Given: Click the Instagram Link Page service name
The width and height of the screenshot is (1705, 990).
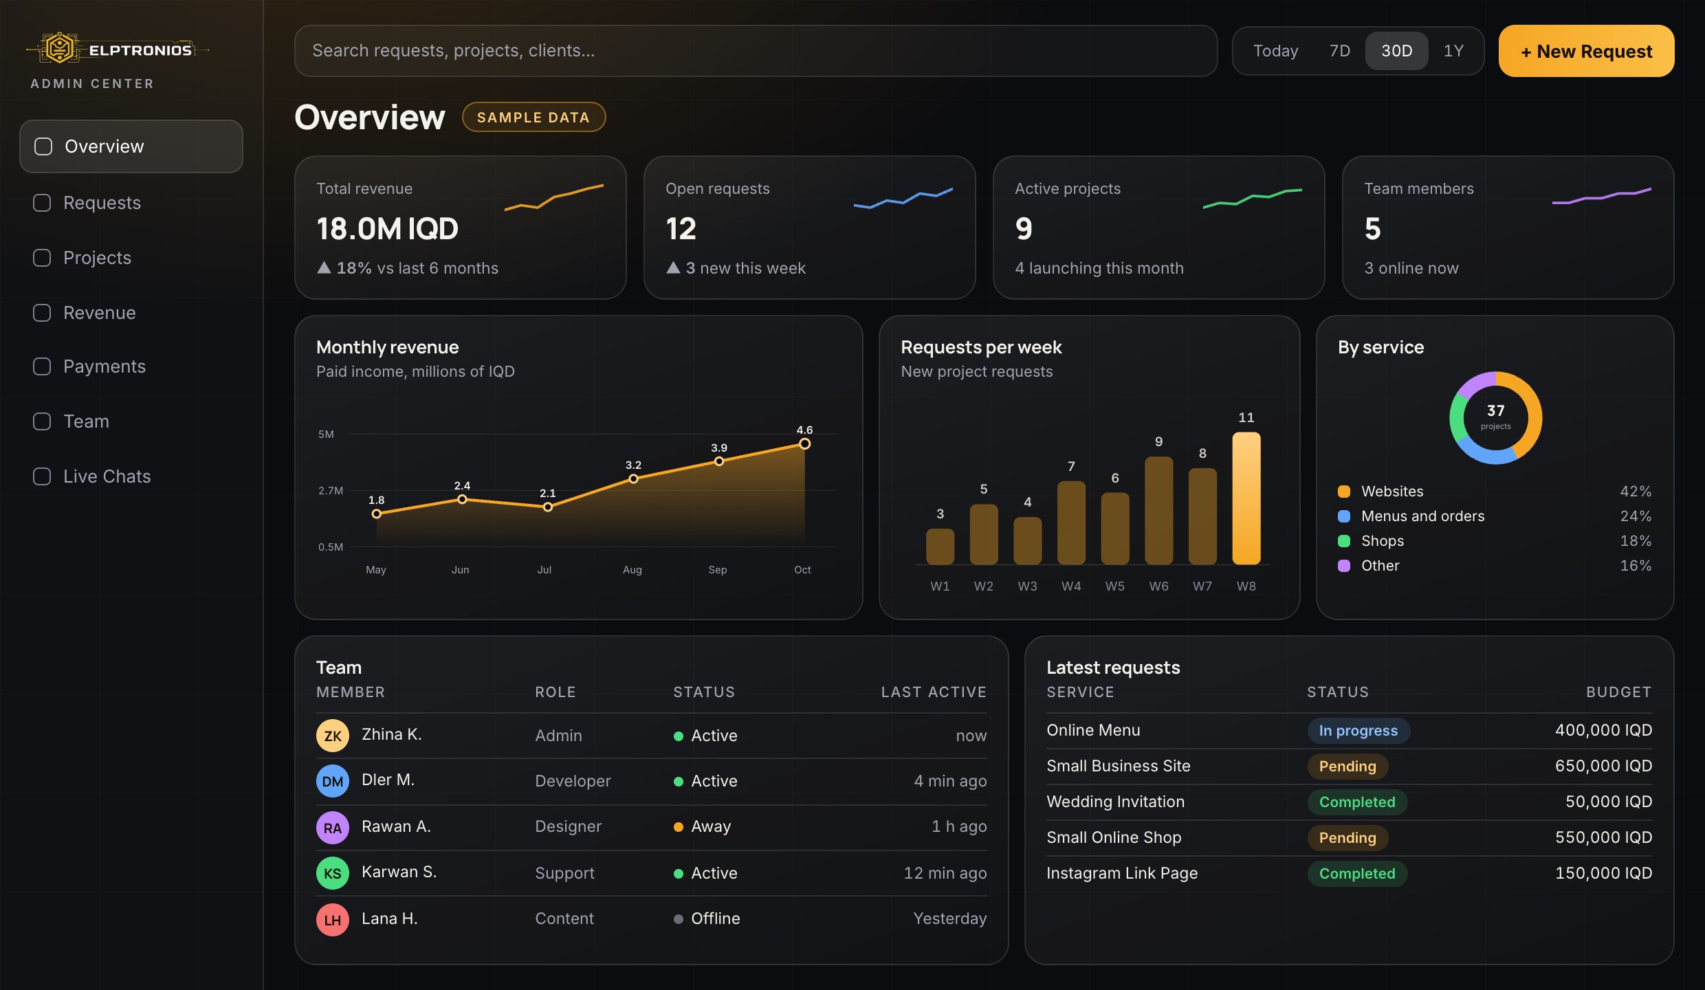Looking at the screenshot, I should pyautogui.click(x=1122, y=873).
